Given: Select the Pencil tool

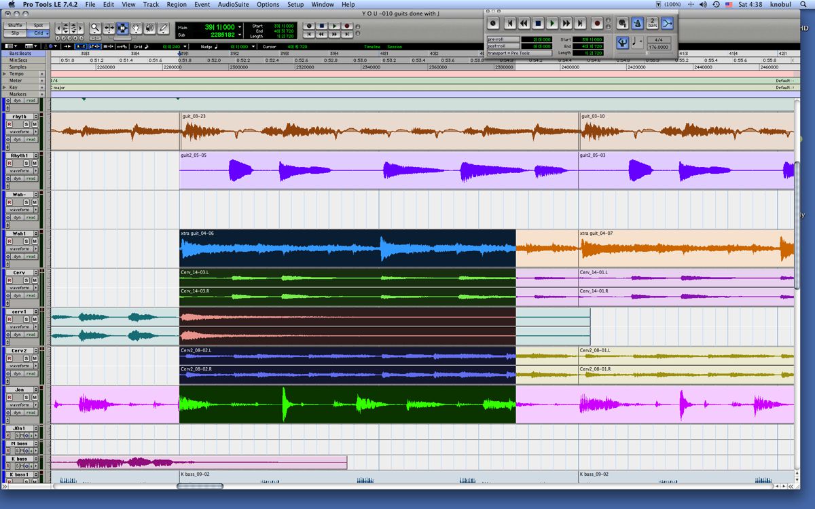Looking at the screenshot, I should click(x=163, y=29).
